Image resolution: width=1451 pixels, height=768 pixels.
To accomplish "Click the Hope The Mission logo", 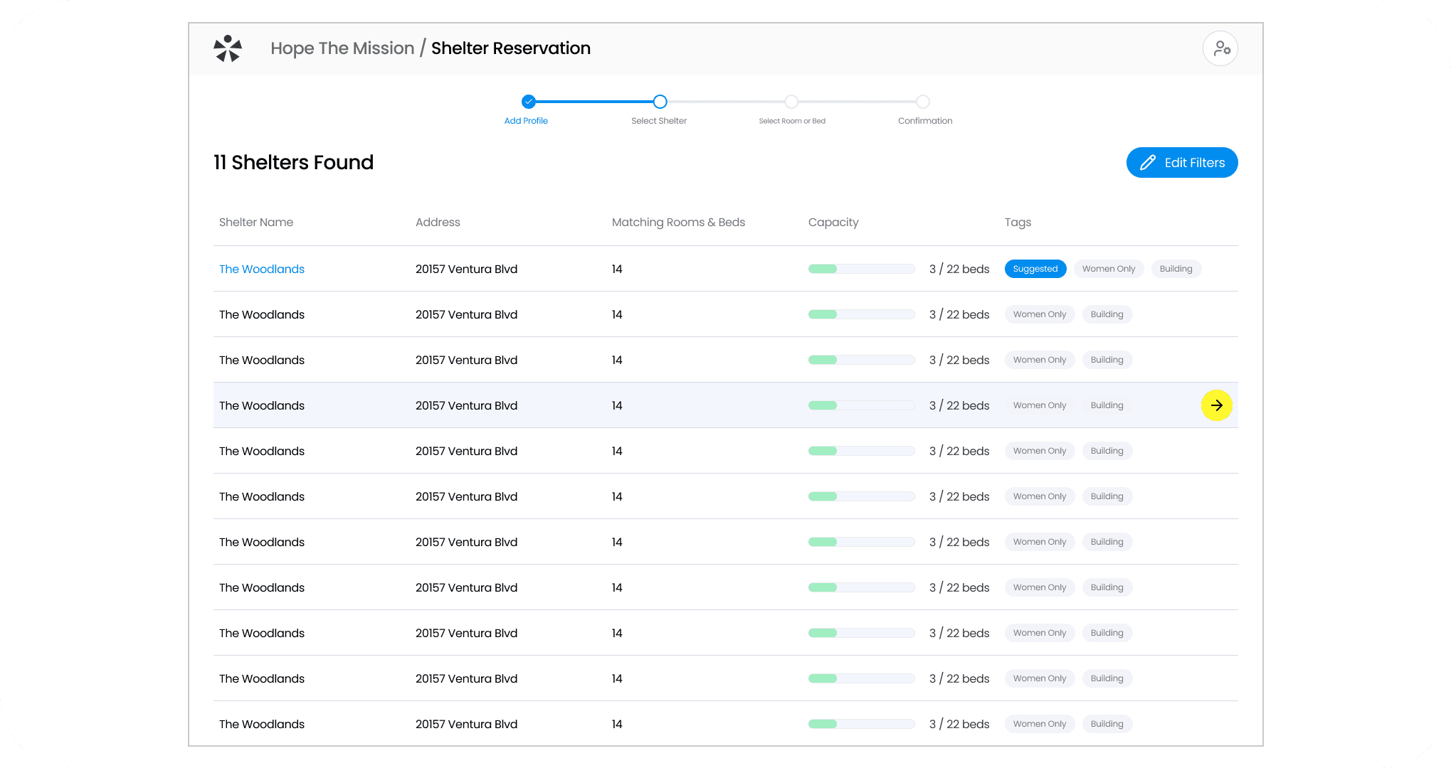I will (x=228, y=48).
